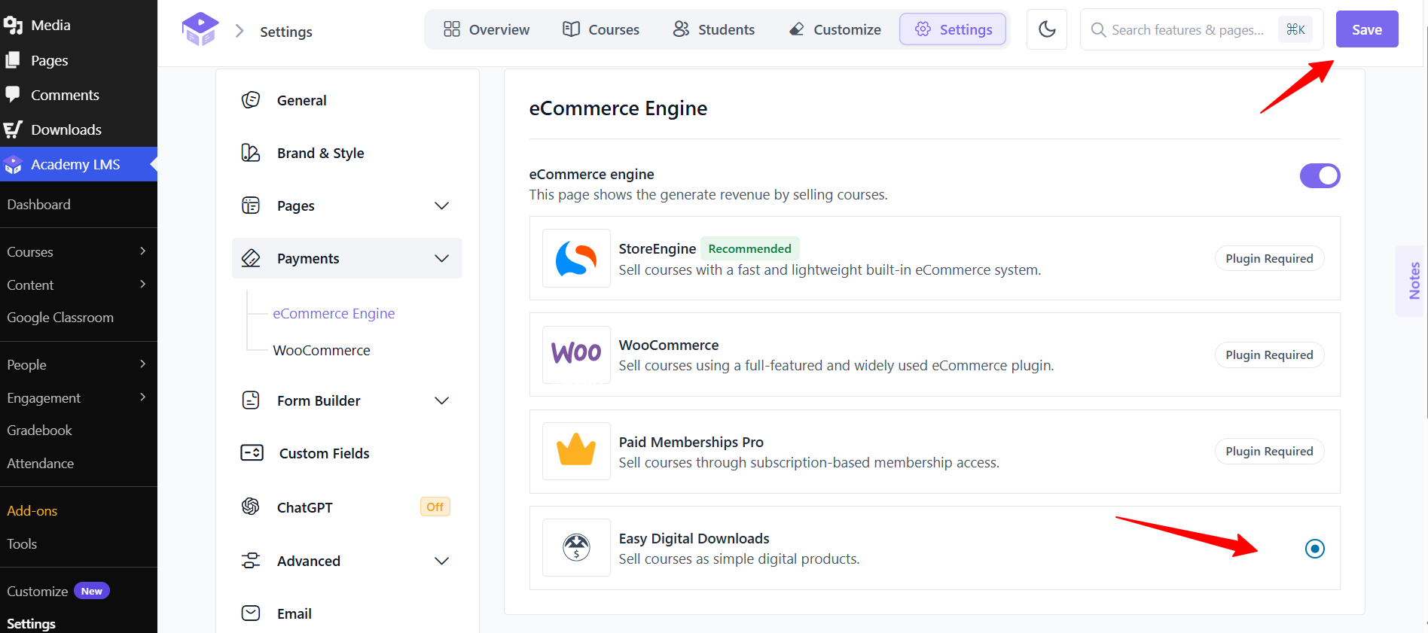The image size is (1428, 633).
Task: Toggle dark mode moon icon
Action: click(x=1047, y=29)
